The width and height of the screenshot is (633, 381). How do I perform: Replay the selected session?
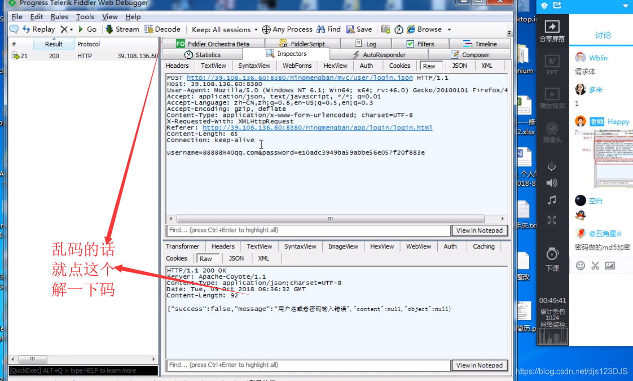point(38,29)
